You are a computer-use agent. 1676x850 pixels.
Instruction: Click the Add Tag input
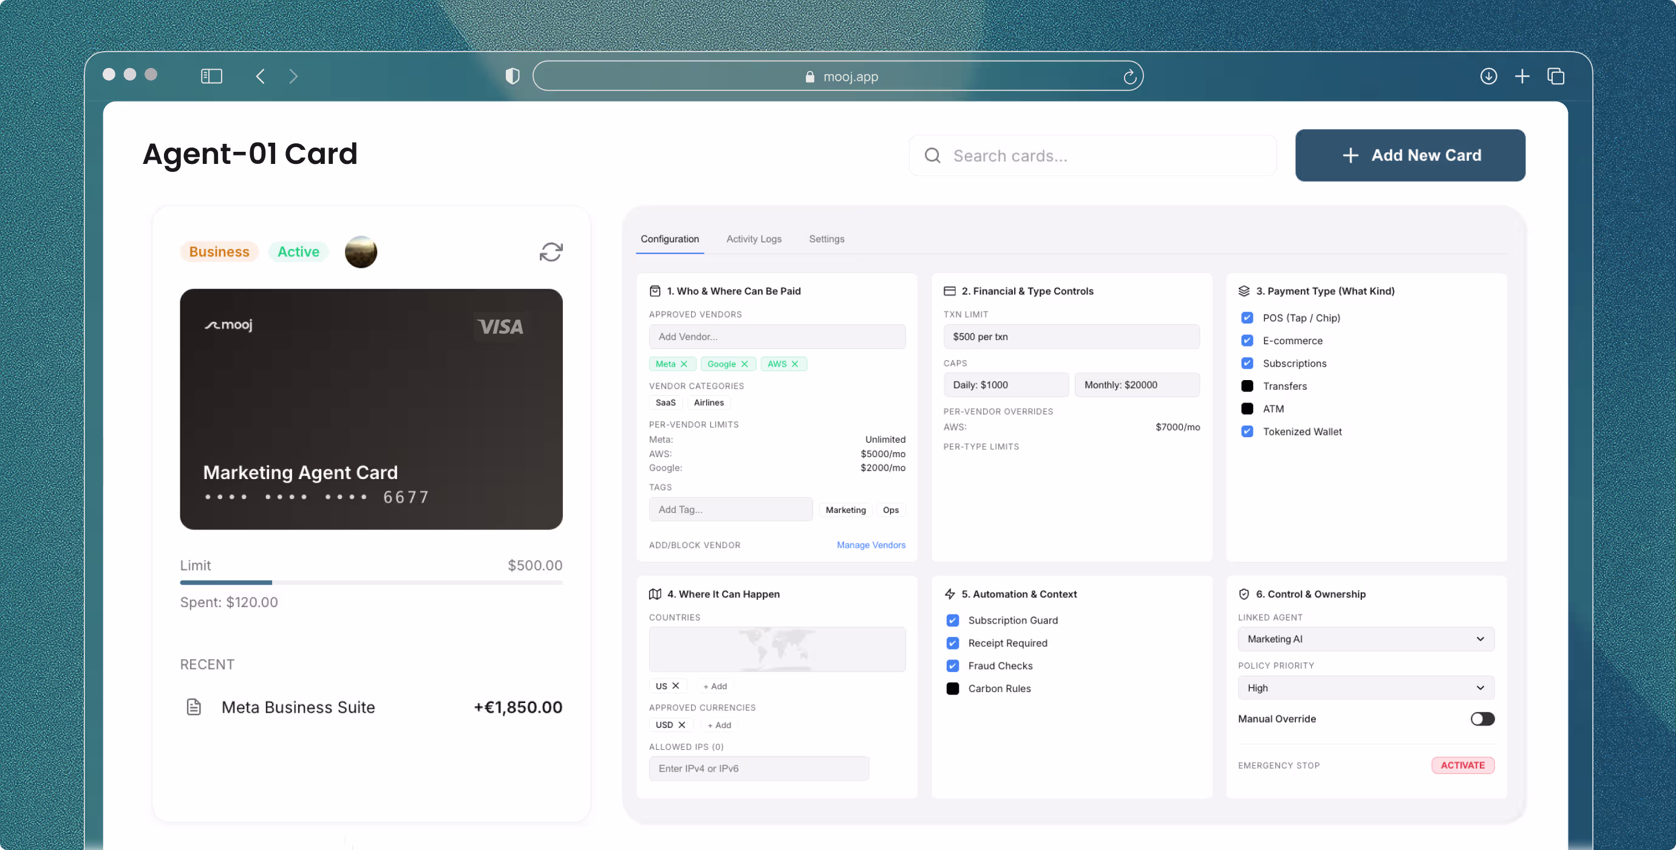(731, 509)
